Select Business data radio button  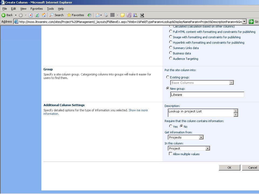pos(171,53)
